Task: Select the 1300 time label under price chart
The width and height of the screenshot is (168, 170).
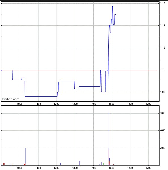Action: pyautogui.click(x=75, y=104)
